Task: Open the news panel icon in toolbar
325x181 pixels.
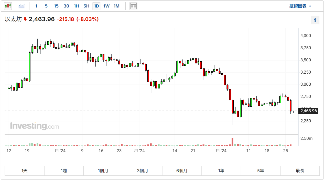Action: [x=133, y=6]
